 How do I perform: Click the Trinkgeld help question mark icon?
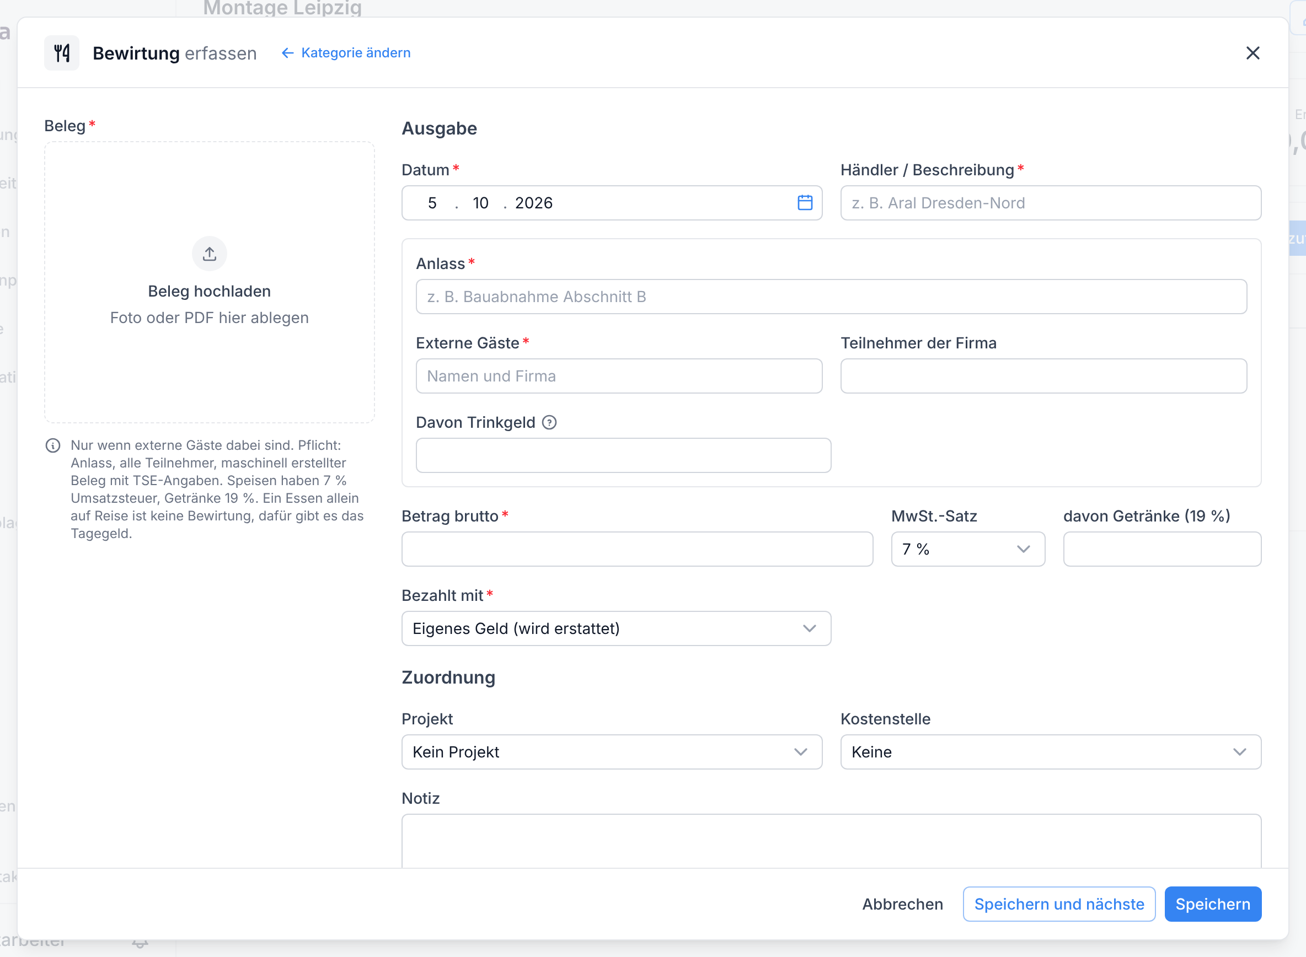[549, 422]
